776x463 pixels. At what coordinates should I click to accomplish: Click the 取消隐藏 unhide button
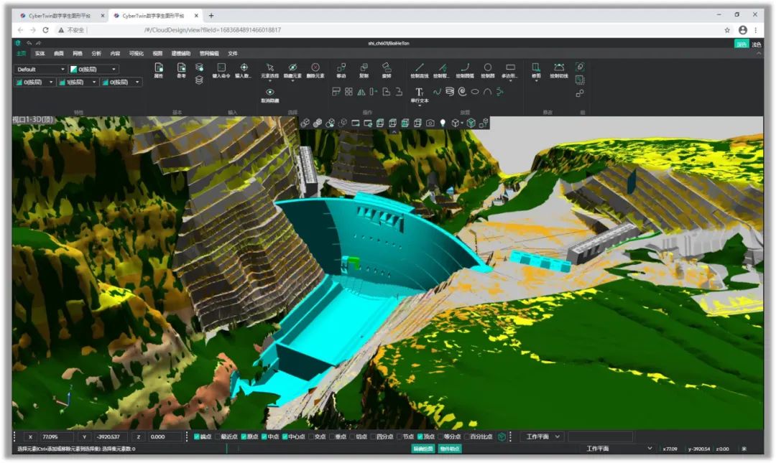270,95
